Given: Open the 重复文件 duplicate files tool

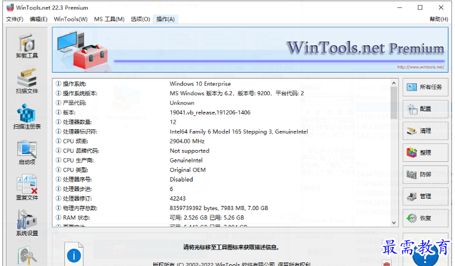Looking at the screenshot, I should pyautogui.click(x=27, y=188).
